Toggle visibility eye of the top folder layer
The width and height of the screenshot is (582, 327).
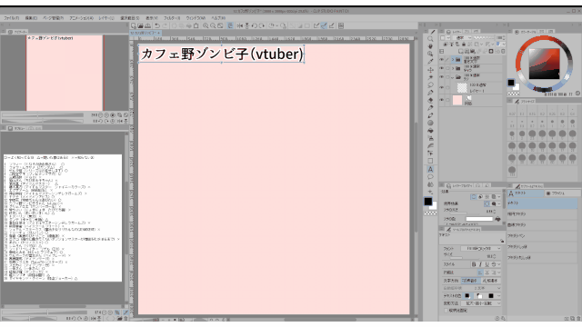coord(442,59)
